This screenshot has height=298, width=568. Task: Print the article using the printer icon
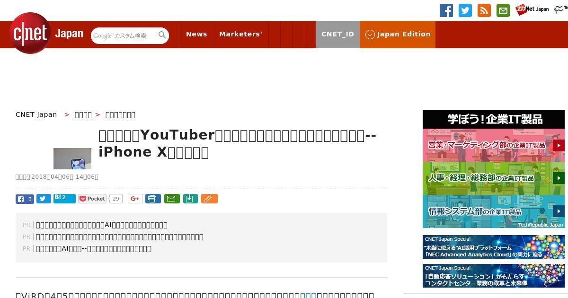[153, 199]
